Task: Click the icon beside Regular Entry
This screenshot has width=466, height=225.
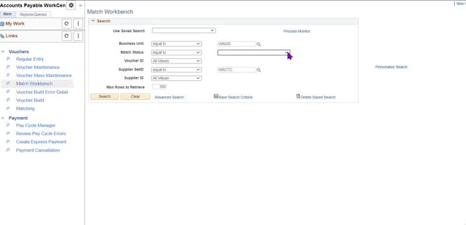Action: [x=8, y=59]
